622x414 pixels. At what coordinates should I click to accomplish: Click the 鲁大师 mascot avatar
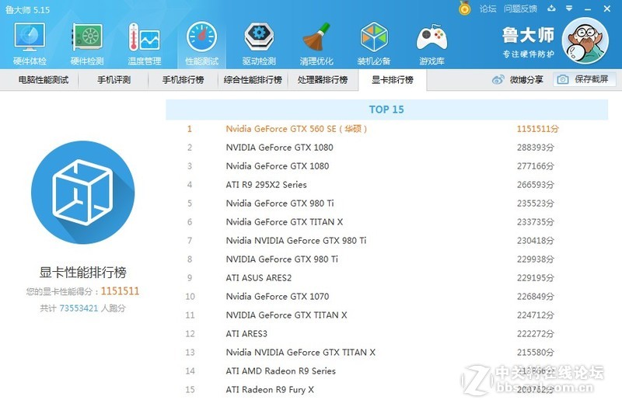click(585, 41)
